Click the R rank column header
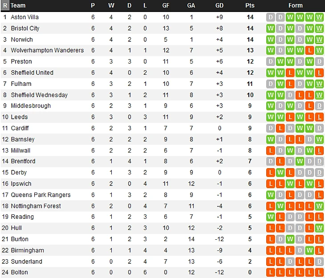 coord(5,5)
